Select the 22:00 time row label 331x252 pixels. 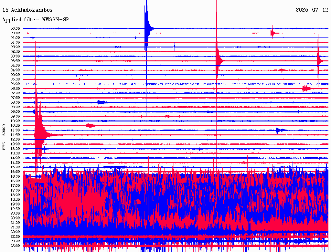point(15,232)
